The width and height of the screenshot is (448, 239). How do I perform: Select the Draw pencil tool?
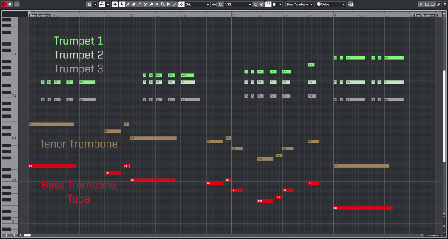coord(128,4)
